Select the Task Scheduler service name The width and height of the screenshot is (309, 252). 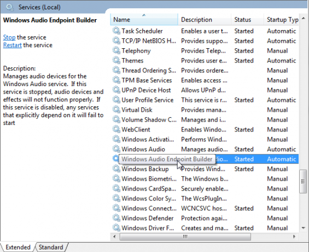click(142, 31)
